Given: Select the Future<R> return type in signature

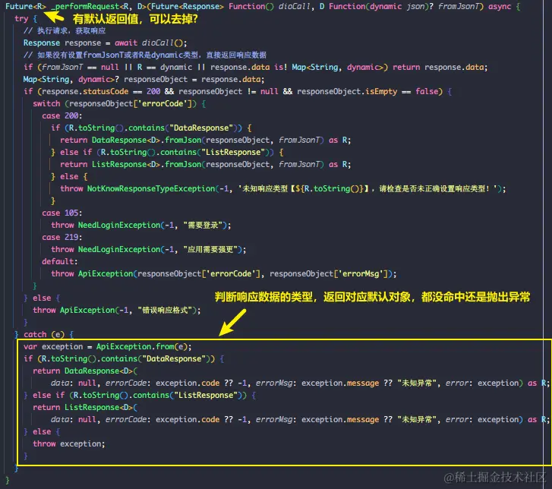Looking at the screenshot, I should [26, 6].
